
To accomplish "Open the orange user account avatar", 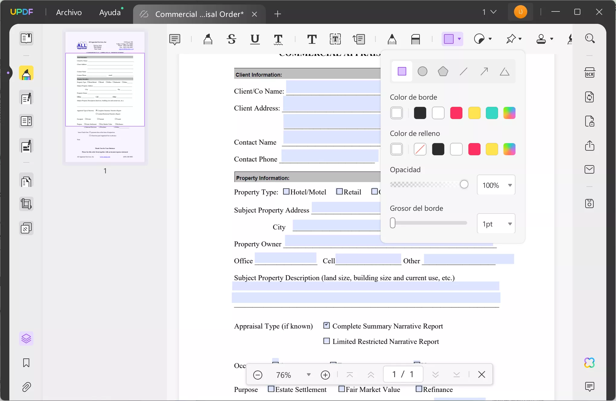I will pos(520,12).
